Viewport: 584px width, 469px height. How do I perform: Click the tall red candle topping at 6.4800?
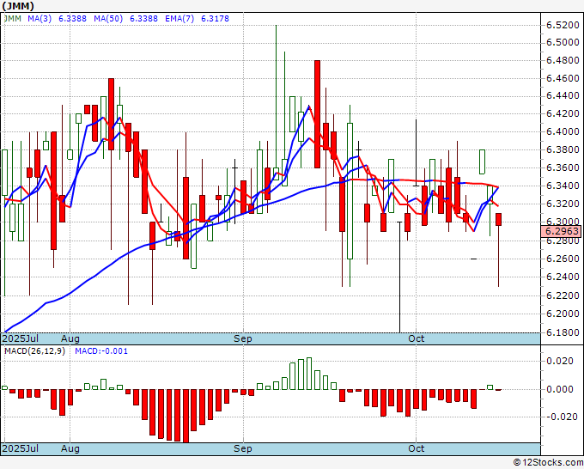coord(317,114)
